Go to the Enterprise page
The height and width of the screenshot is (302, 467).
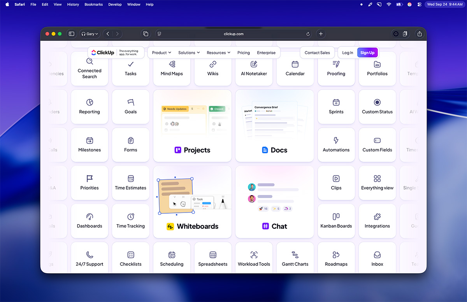pyautogui.click(x=266, y=53)
